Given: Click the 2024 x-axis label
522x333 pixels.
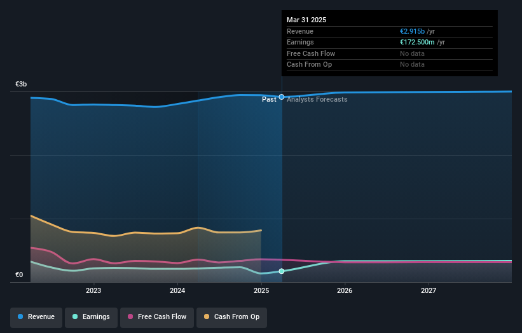Looking at the screenshot, I should coord(177,291).
